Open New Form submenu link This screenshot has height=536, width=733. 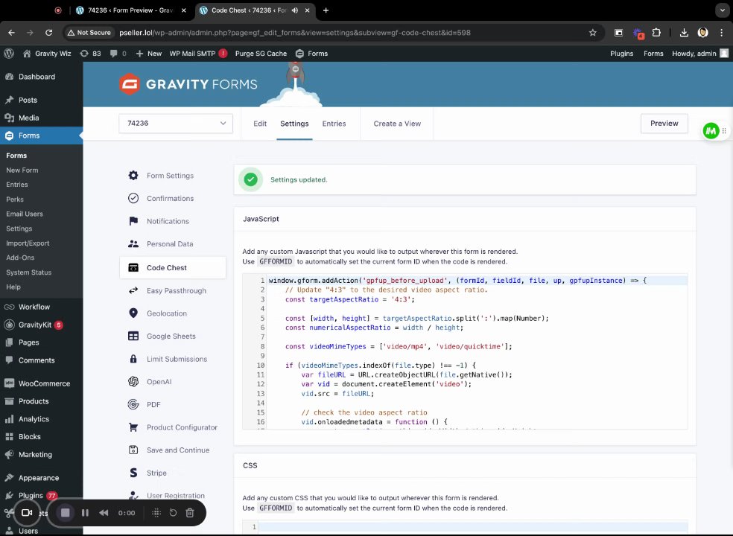click(22, 170)
